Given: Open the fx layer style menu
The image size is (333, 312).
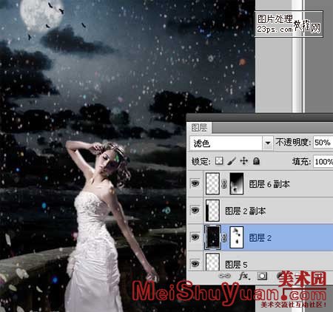Looking at the screenshot, I should coord(244,276).
